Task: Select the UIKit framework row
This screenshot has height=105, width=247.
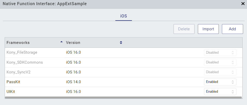Action: [x=11, y=92]
